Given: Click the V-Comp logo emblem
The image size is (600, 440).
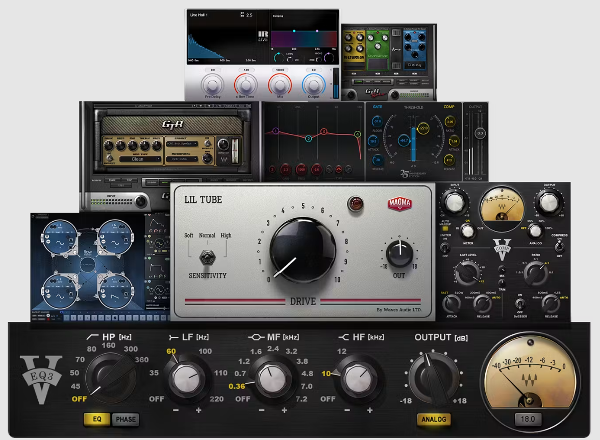Looking at the screenshot, I should (x=502, y=249).
